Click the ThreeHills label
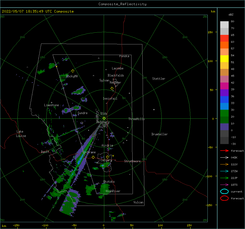 136,119
